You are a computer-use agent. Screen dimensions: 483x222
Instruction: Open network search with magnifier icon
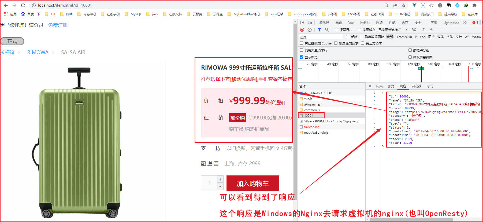tap(327, 30)
